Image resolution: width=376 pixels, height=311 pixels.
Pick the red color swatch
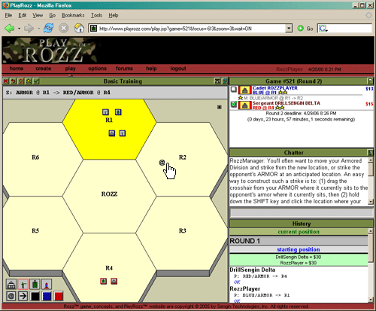click(59, 296)
